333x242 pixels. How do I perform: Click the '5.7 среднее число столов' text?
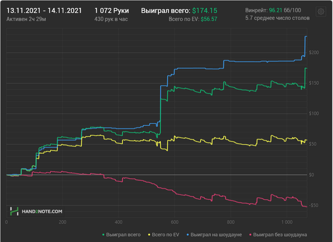coord(277,18)
